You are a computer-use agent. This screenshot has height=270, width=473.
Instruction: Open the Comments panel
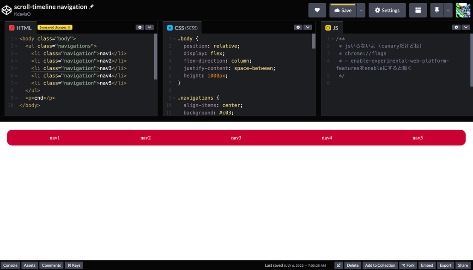51,265
